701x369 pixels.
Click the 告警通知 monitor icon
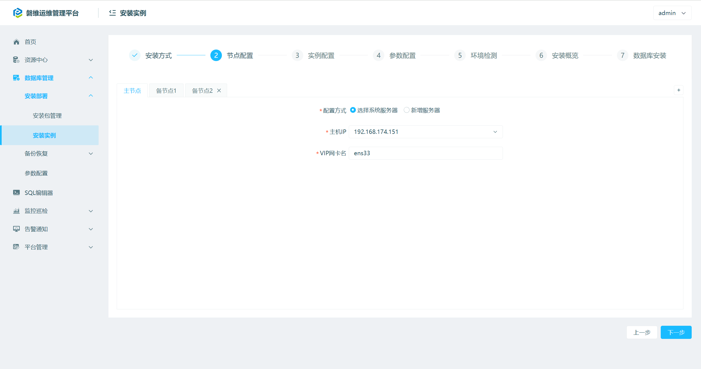pos(16,229)
